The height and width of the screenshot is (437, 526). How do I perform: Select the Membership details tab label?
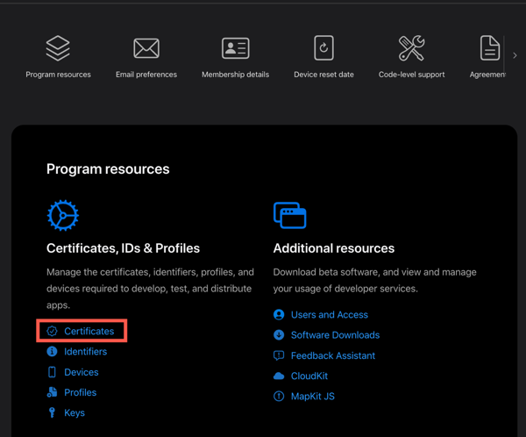coord(236,75)
